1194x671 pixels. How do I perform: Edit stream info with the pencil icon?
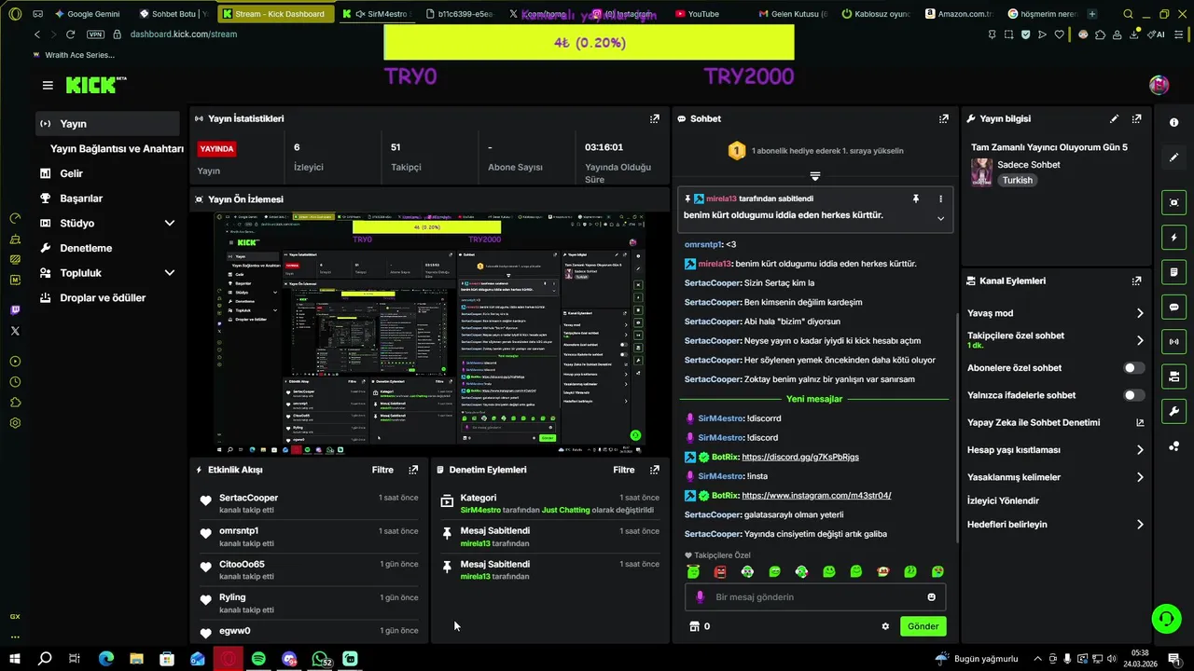pos(1114,118)
